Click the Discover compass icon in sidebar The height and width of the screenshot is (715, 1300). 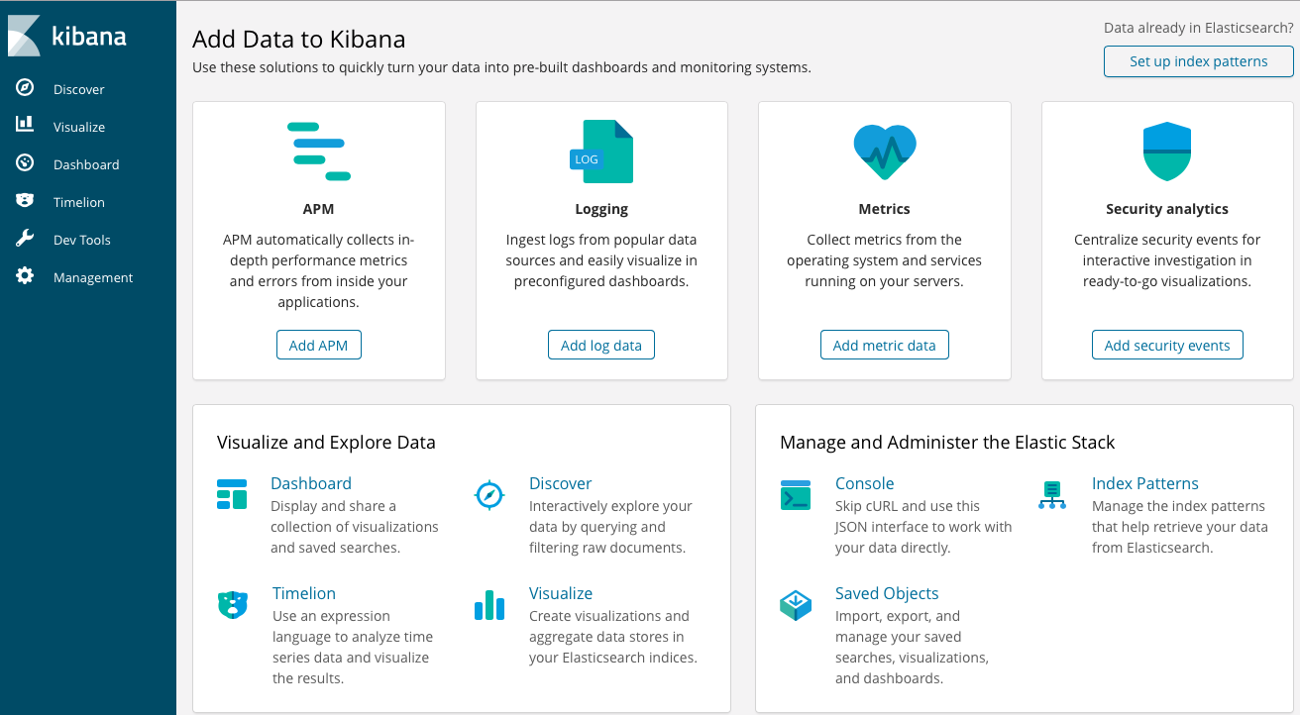25,88
